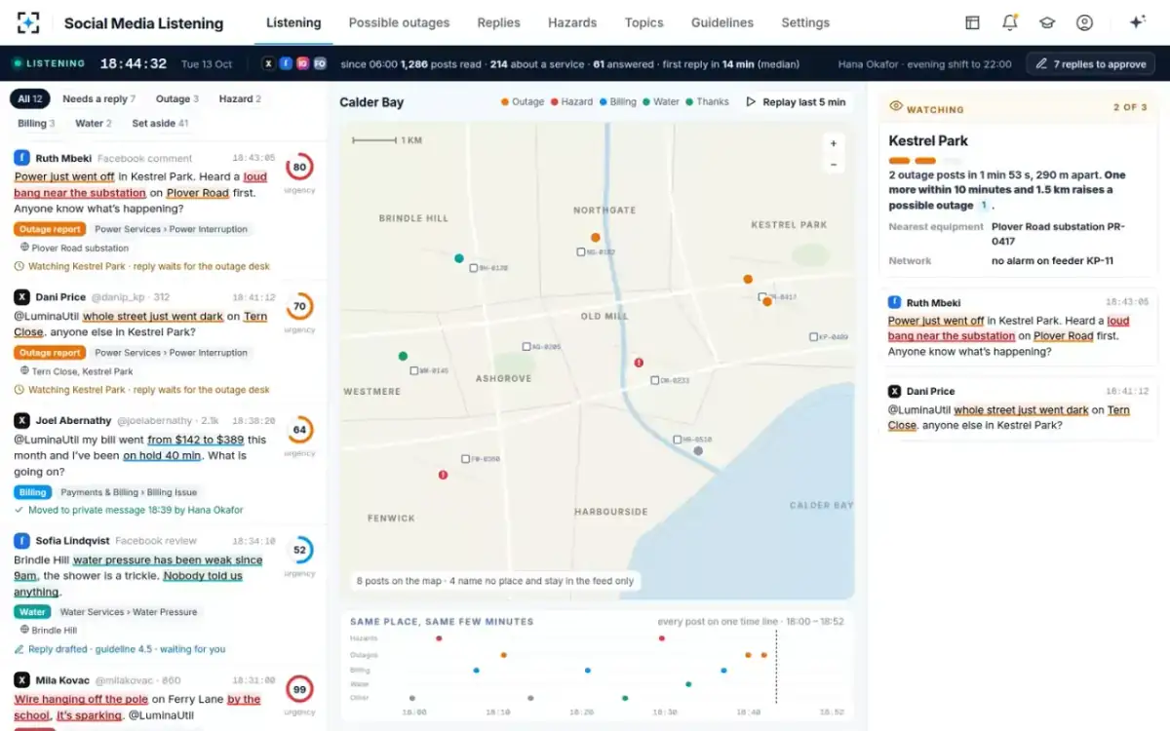Viewport: 1170px width, 731px height.
Task: Select the All 12 filter chip
Action: point(30,98)
